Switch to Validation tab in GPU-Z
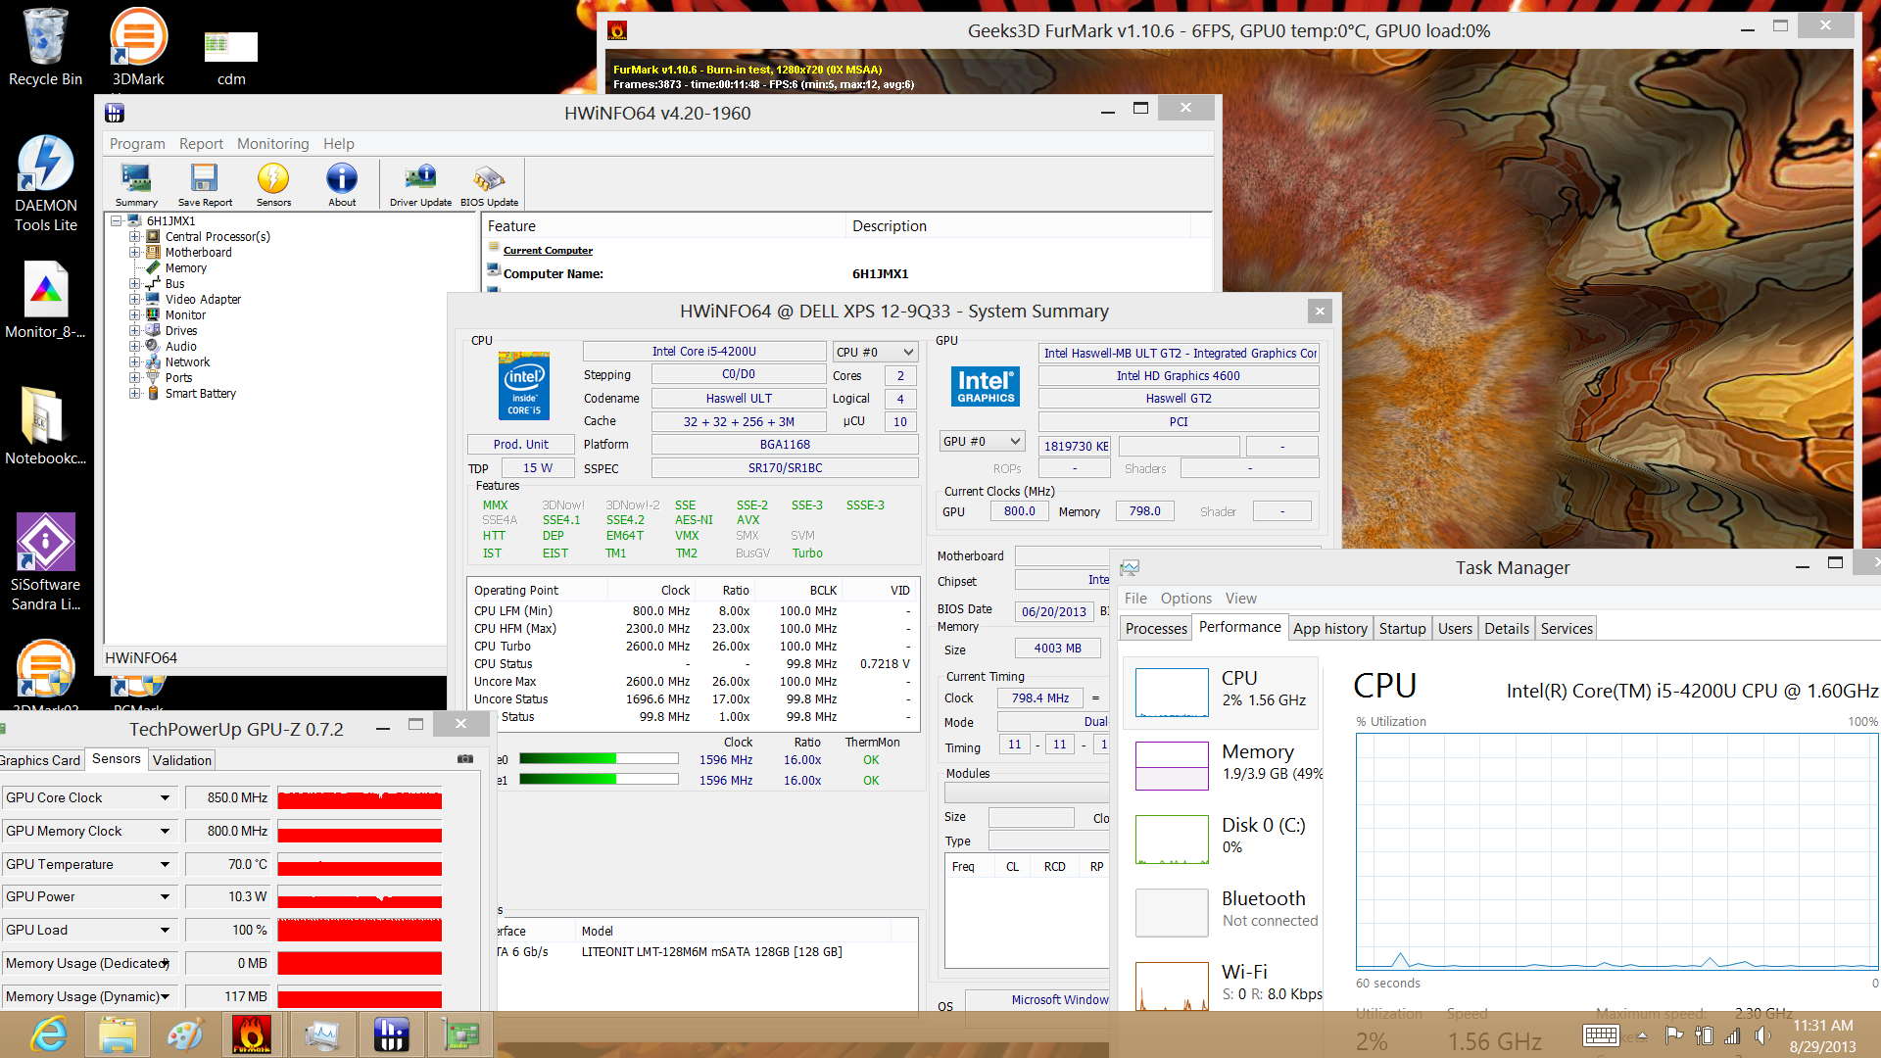 [x=181, y=760]
